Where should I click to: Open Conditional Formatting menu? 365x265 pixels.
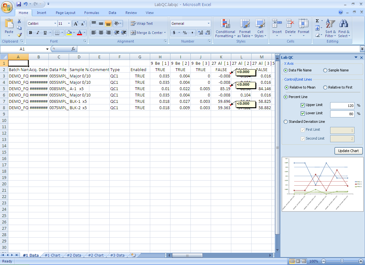[x=225, y=28]
